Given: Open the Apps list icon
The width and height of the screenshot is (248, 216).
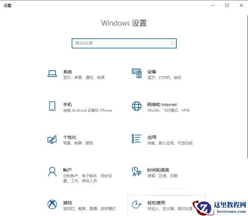Looking at the screenshot, I should coord(137,139).
